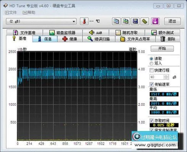Screen dimensions: 187x152
Task: Copy a screenshot to the clipboard
Action: tap(126, 21)
